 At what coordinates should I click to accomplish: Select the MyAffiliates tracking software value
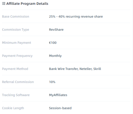click(58, 95)
